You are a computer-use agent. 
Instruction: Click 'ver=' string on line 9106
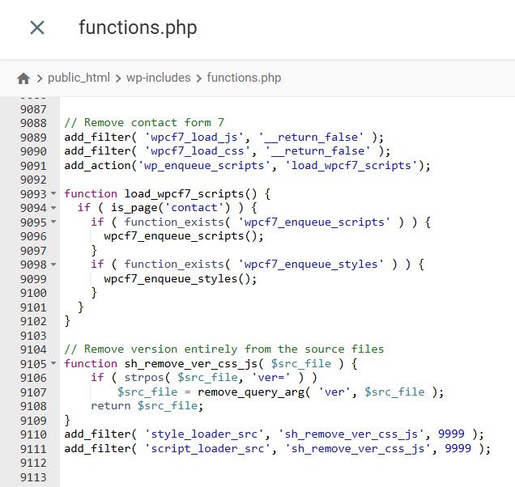tap(271, 378)
